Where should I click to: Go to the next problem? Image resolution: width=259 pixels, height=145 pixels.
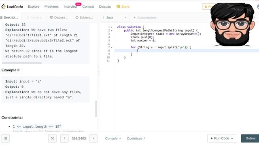pyautogui.click(x=93, y=139)
